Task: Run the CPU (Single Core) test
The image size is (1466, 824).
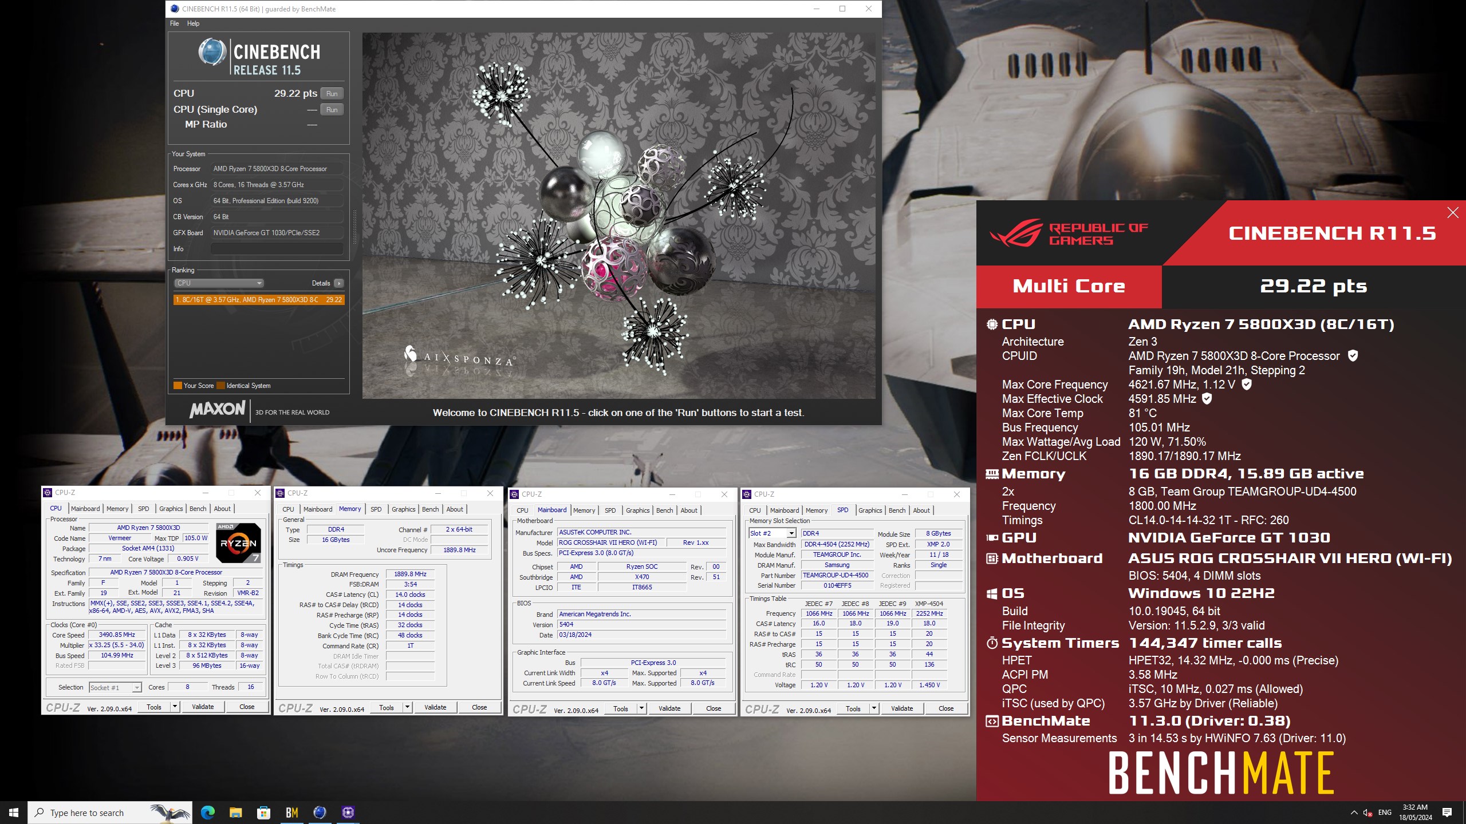Action: pyautogui.click(x=332, y=109)
